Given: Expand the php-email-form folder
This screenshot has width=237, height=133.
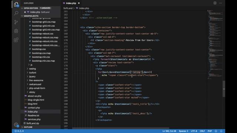Looking at the screenshot, I should pyautogui.click(x=37, y=88).
